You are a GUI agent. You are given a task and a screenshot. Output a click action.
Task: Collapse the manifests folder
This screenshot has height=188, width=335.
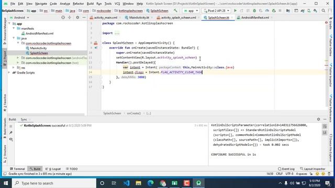(14, 28)
